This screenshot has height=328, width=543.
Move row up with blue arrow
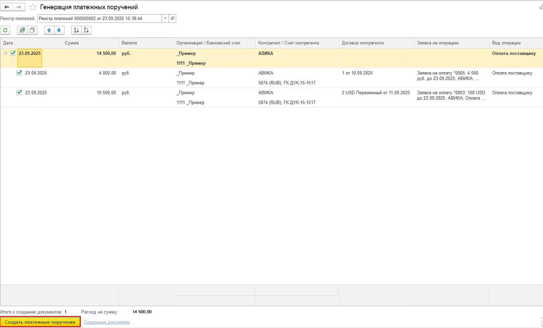[49, 30]
